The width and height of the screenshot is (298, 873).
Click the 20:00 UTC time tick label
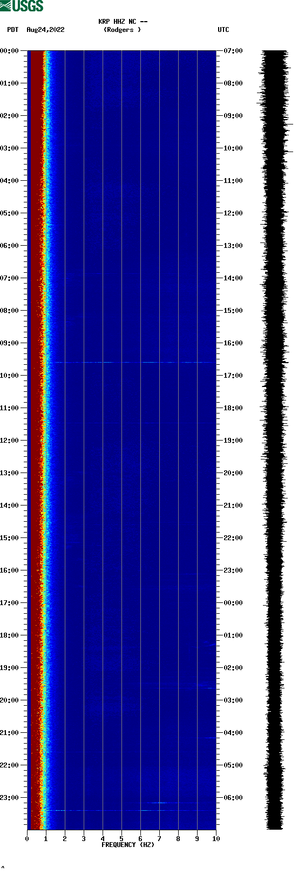[x=233, y=473]
